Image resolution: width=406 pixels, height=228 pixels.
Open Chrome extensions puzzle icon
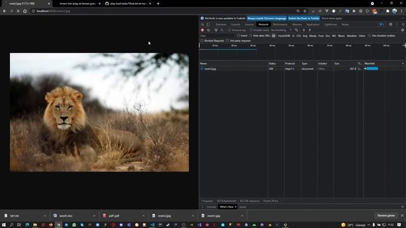[x=388, y=11]
